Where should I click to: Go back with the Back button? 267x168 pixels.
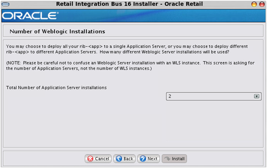tap(125, 159)
